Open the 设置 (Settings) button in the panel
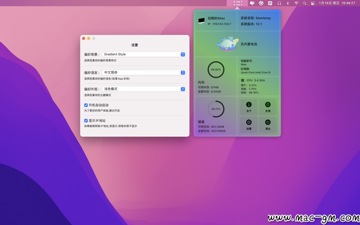This screenshot has height=225, width=360. pyautogui.click(x=249, y=124)
